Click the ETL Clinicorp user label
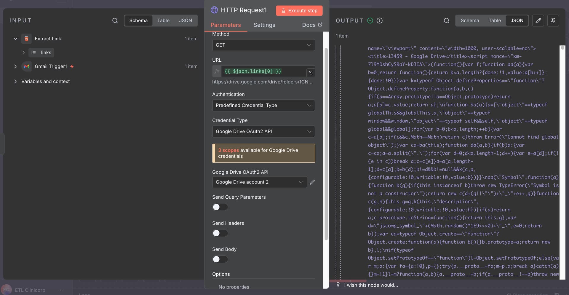This screenshot has width=569, height=295. tap(30, 290)
